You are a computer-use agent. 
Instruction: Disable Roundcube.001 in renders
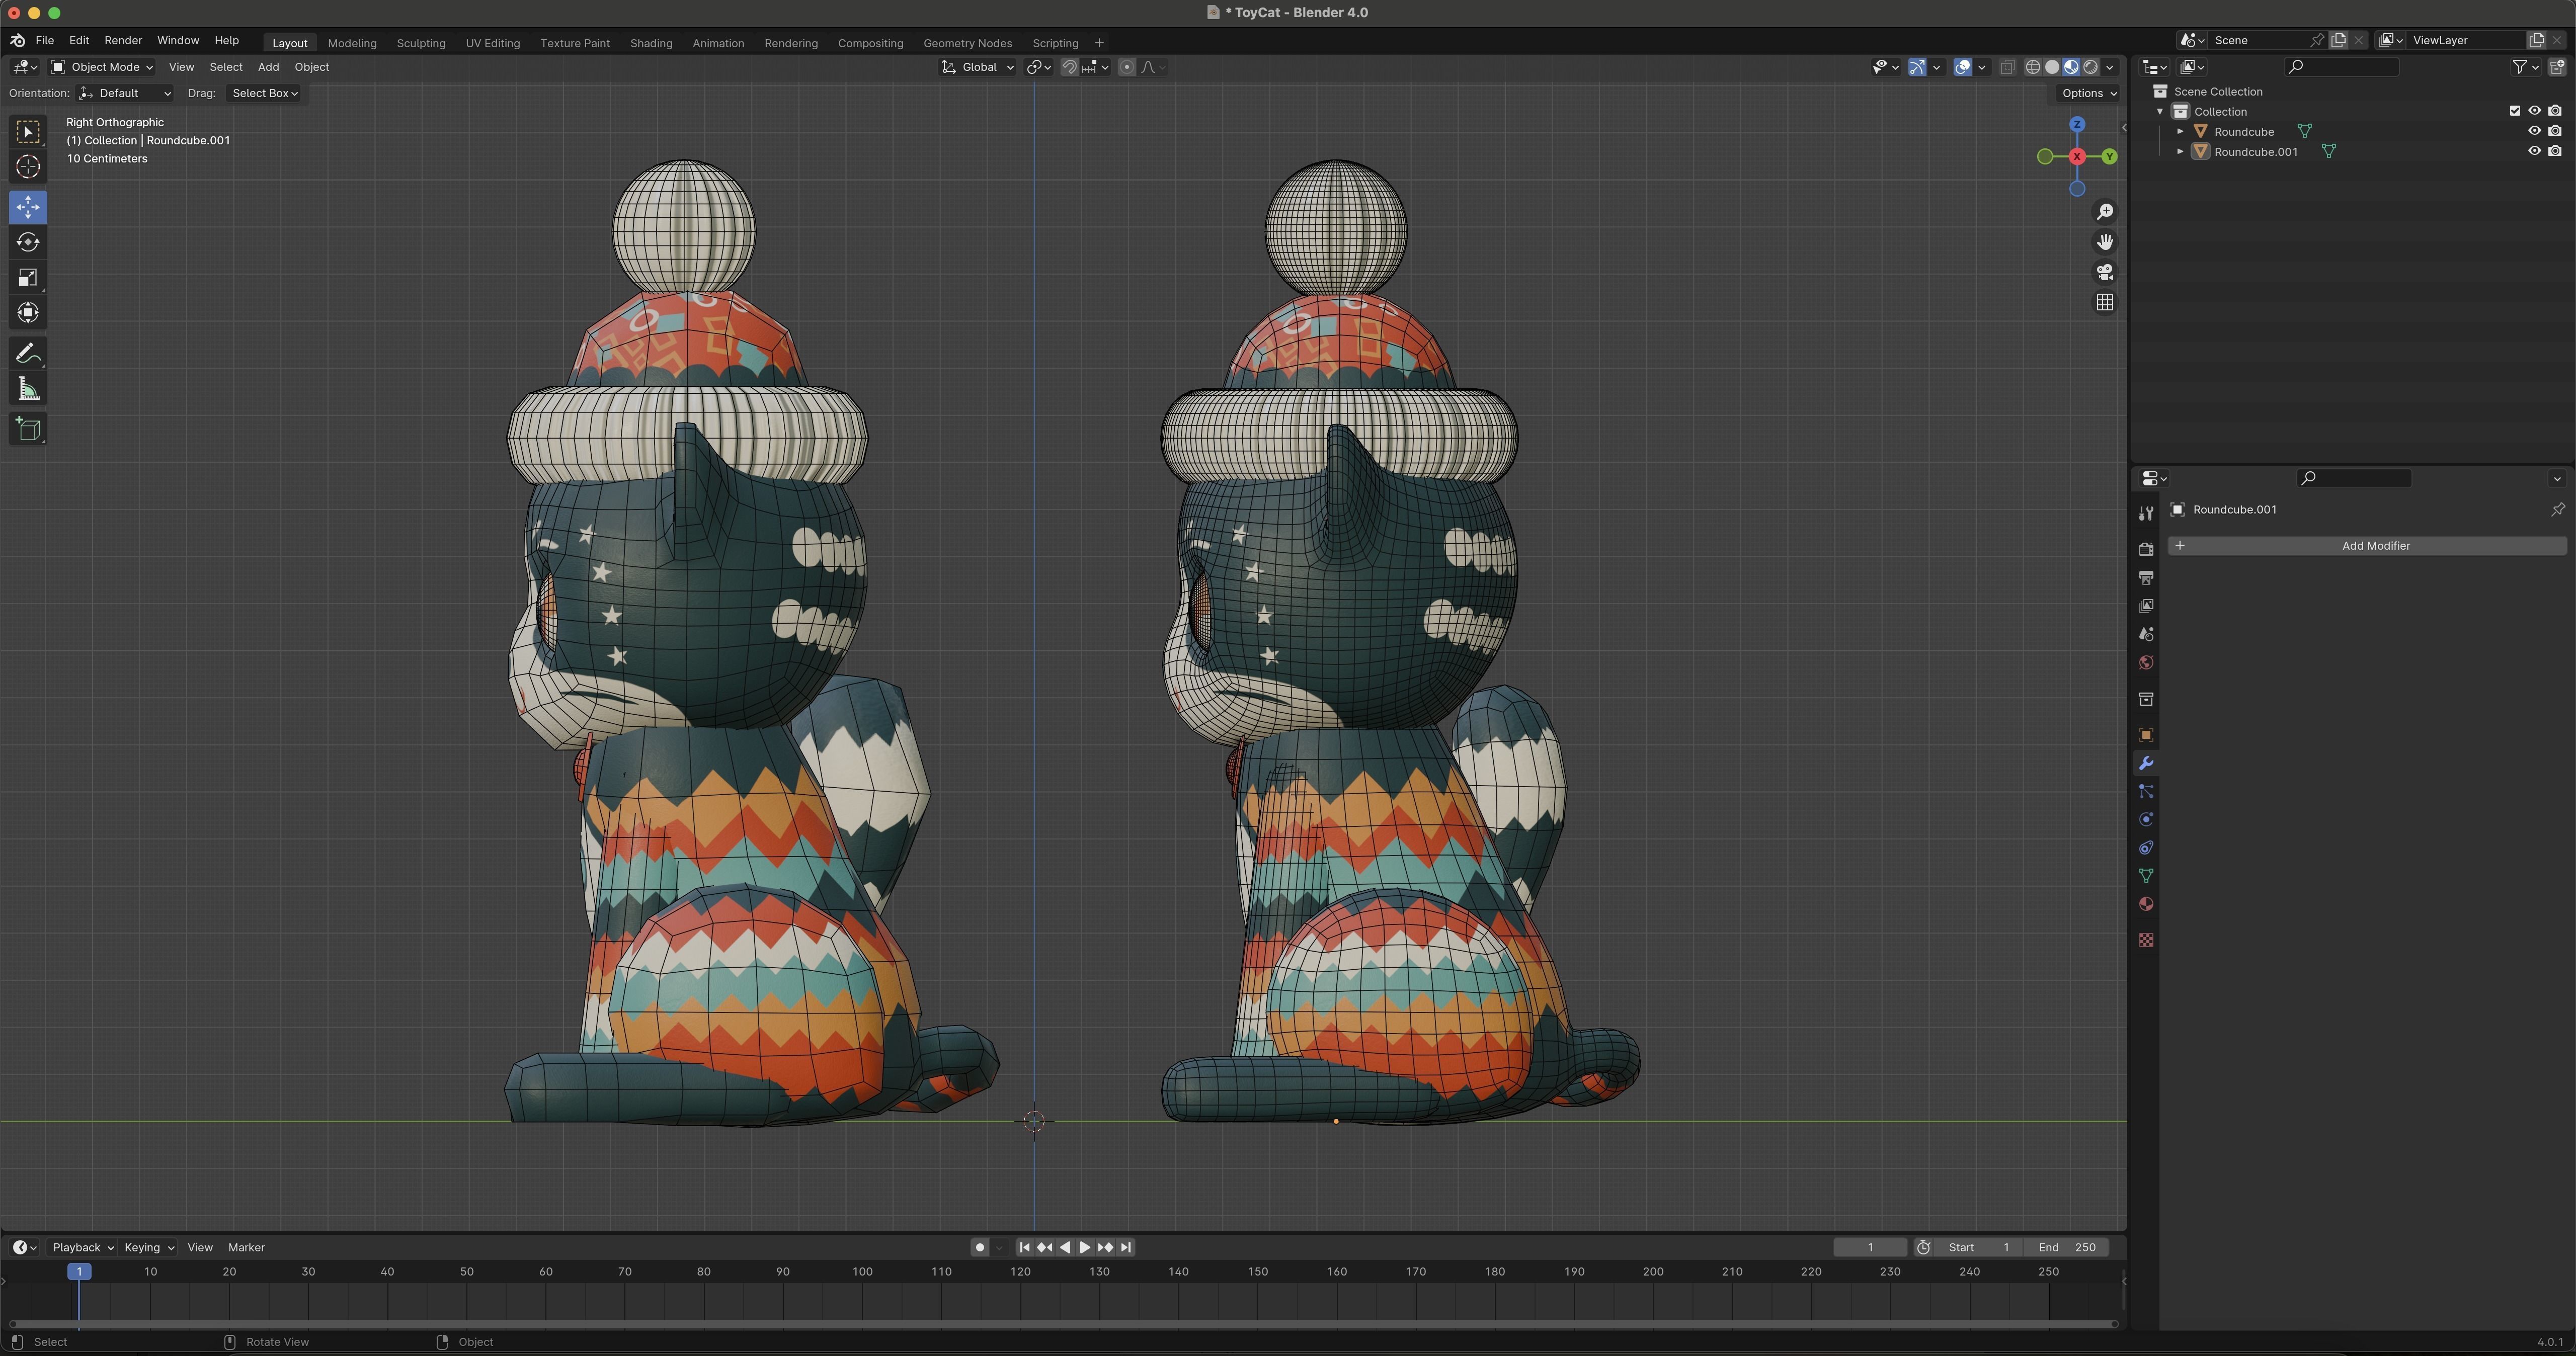click(2555, 151)
